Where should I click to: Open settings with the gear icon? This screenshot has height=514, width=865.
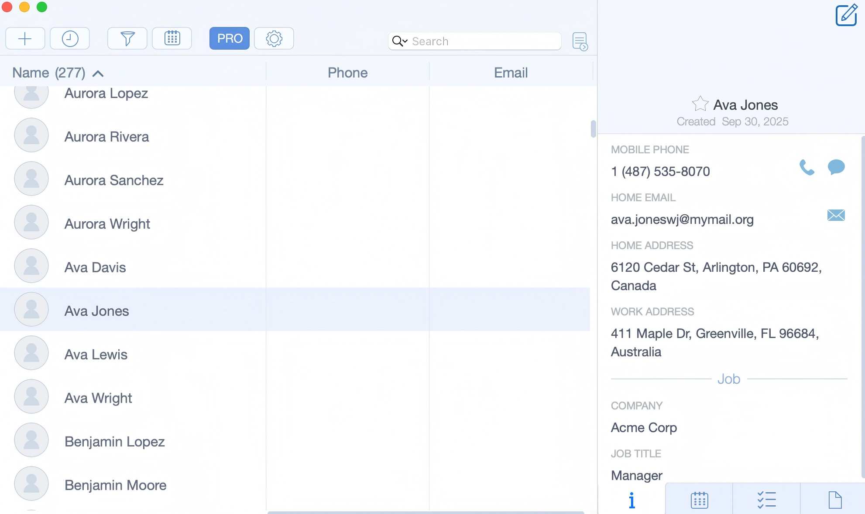[x=274, y=38]
